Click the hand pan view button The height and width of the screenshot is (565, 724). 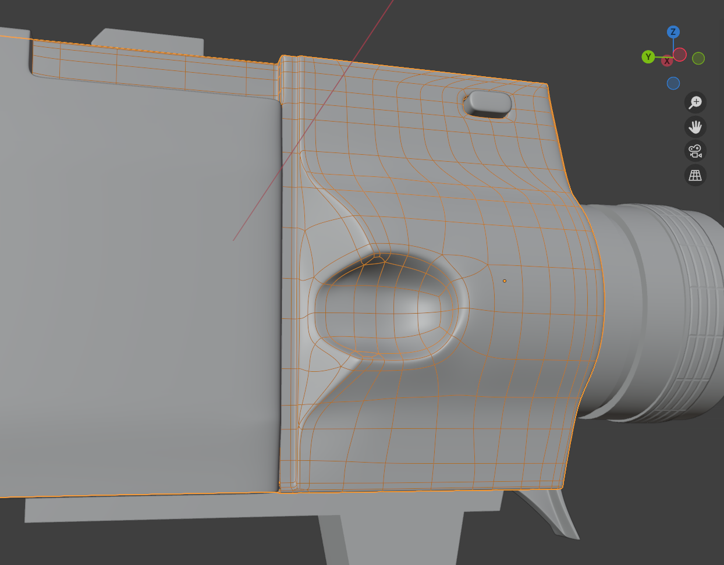tap(695, 127)
